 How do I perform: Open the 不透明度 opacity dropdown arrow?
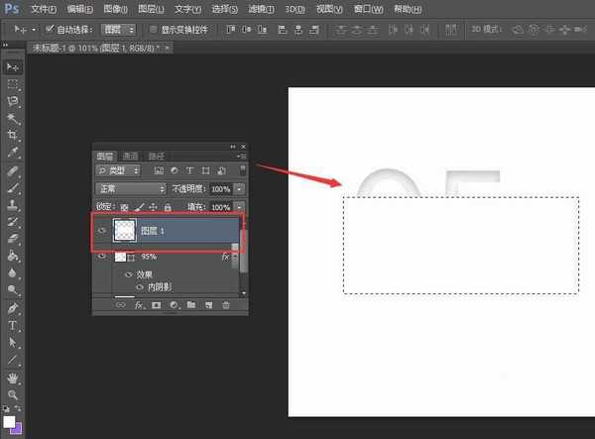tap(239, 188)
